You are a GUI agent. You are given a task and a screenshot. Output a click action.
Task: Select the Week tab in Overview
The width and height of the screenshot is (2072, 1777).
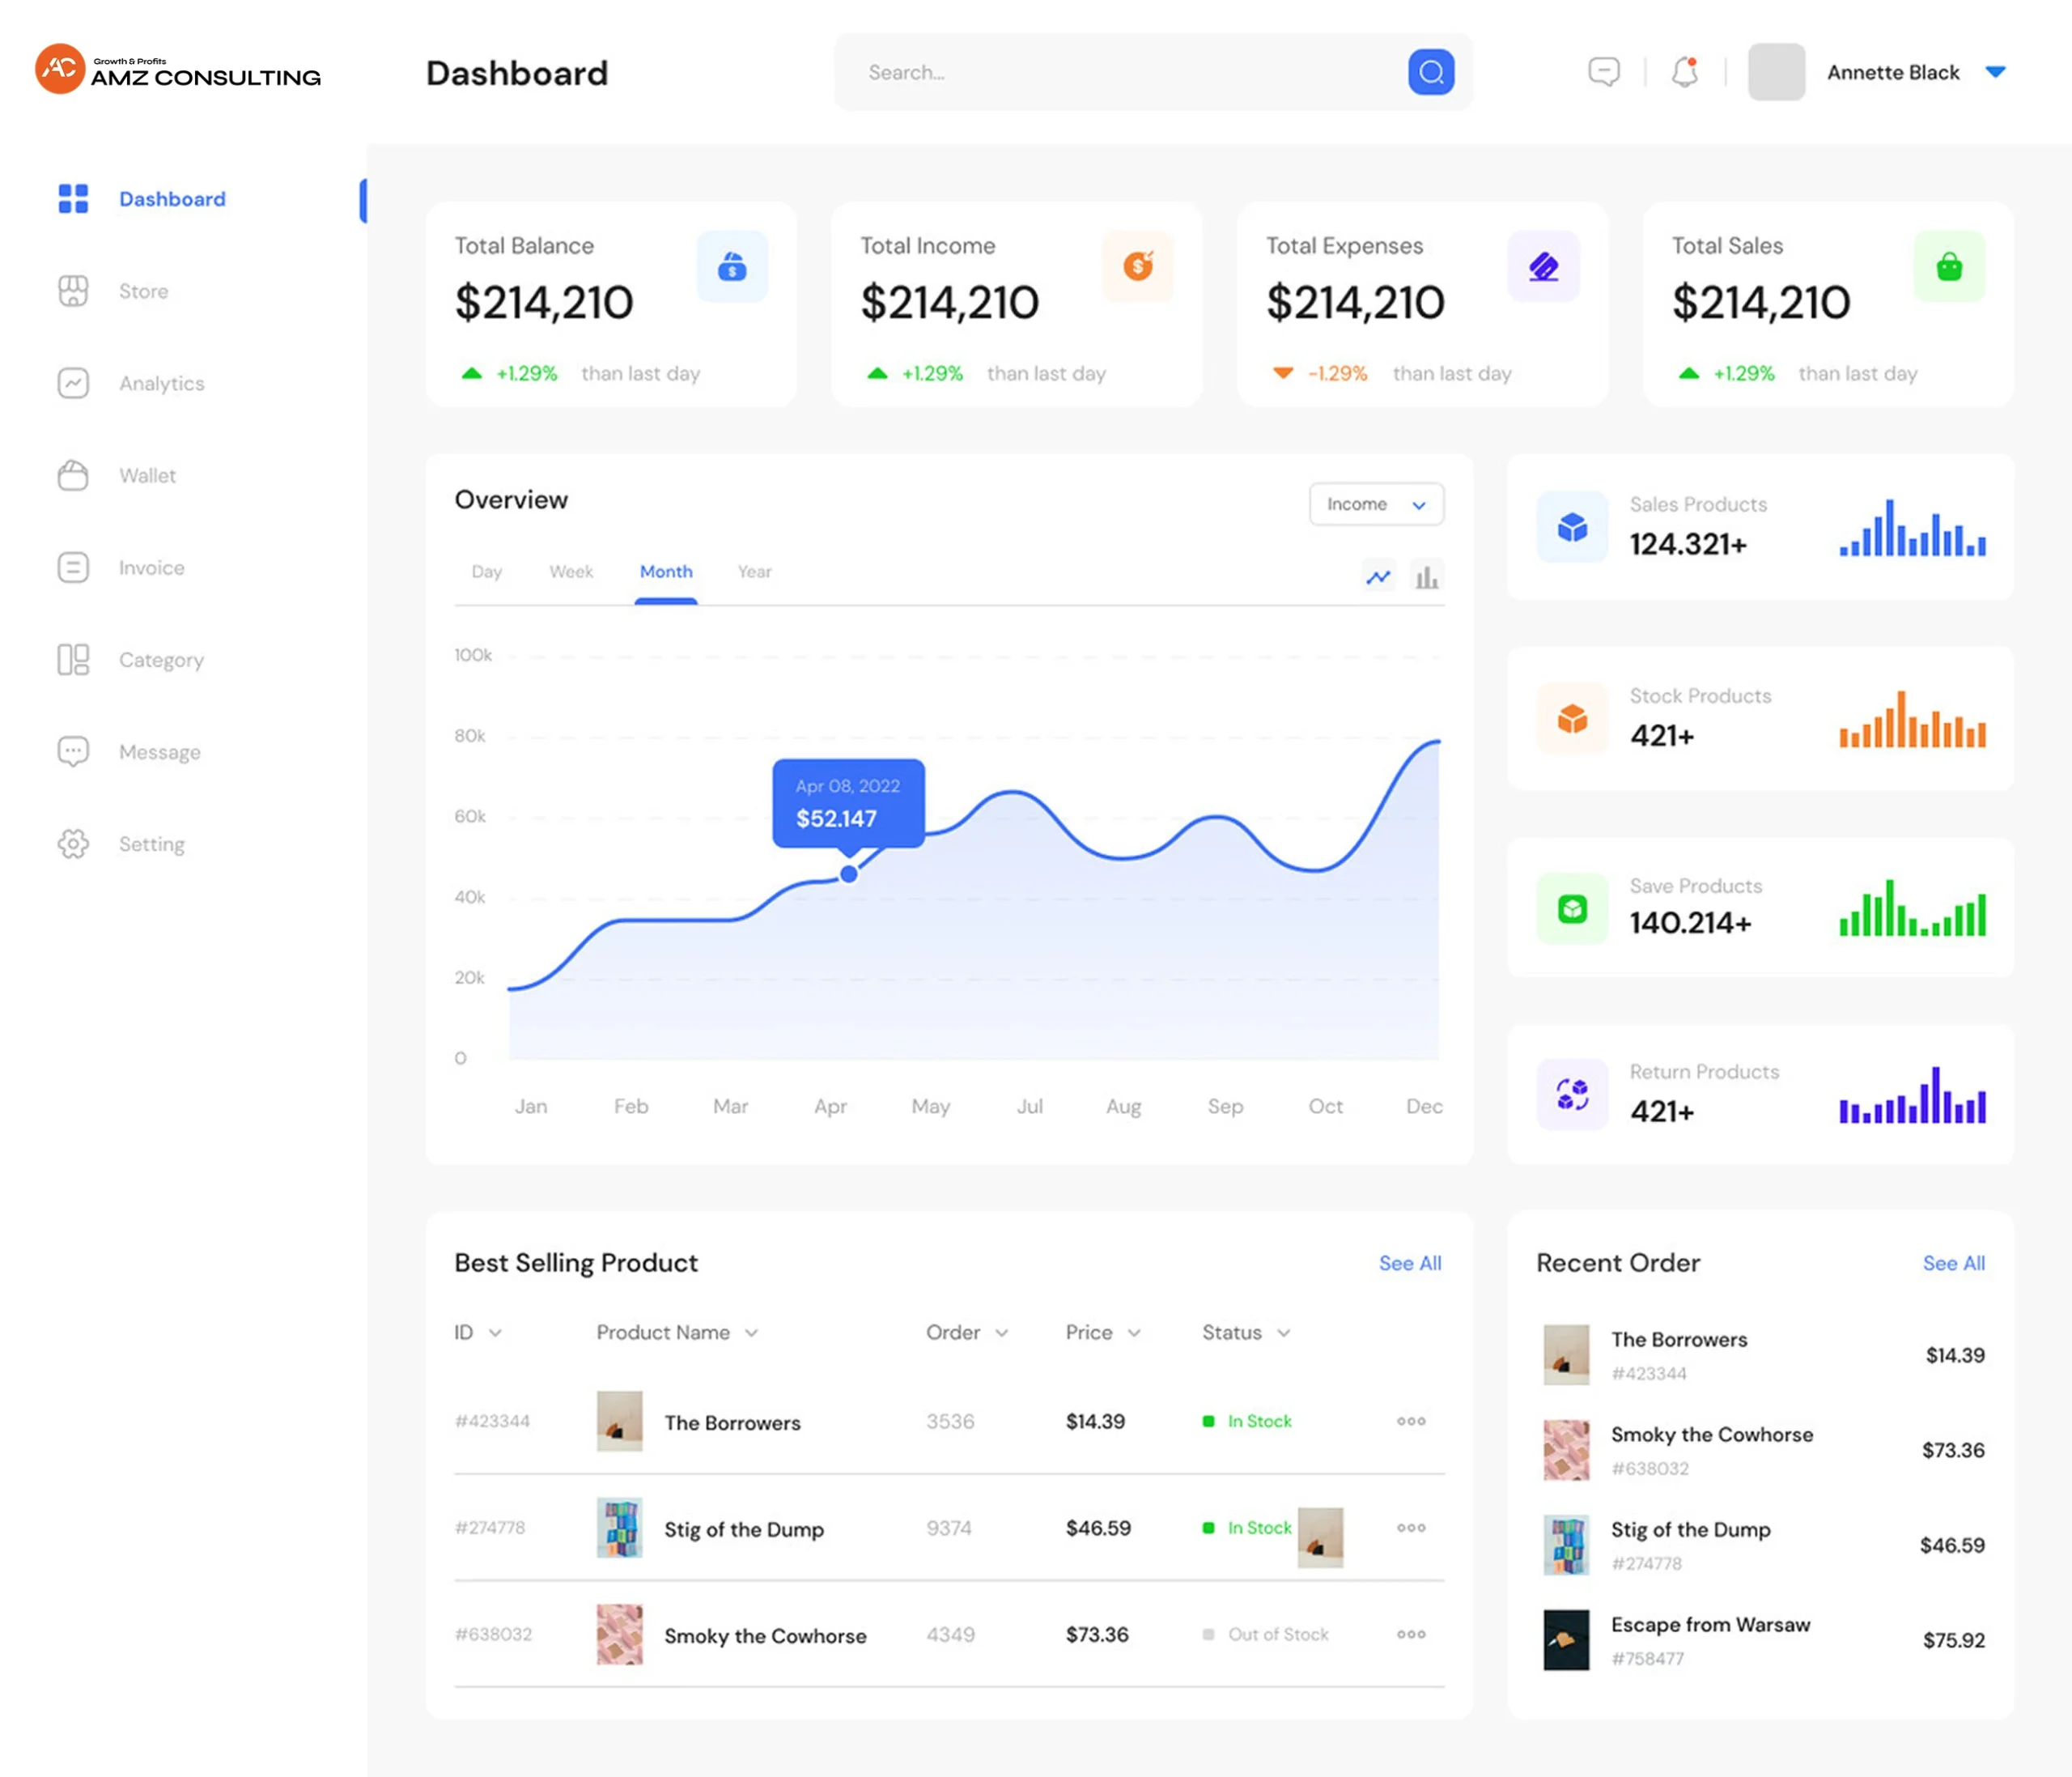[x=571, y=571]
